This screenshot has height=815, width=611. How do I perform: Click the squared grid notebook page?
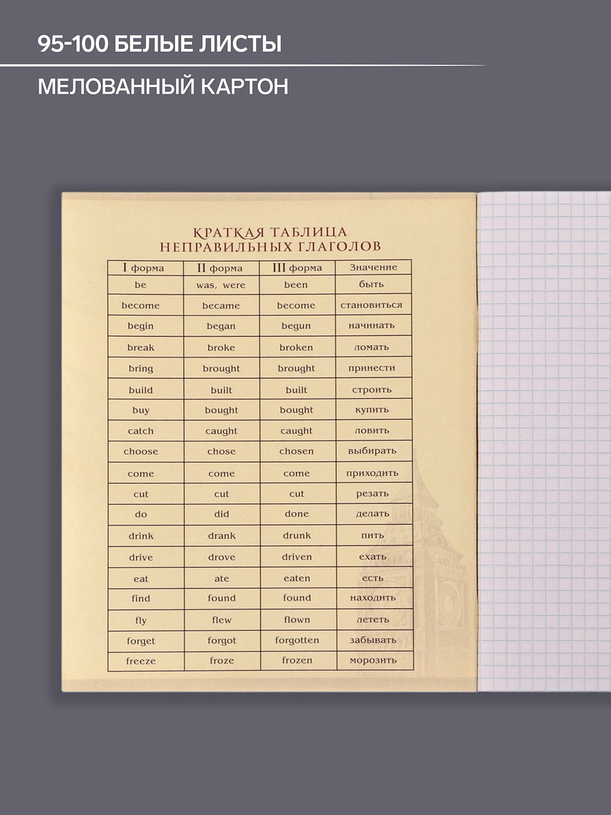tap(543, 441)
